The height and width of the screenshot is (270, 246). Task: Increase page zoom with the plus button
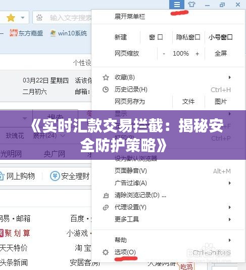click(x=197, y=54)
